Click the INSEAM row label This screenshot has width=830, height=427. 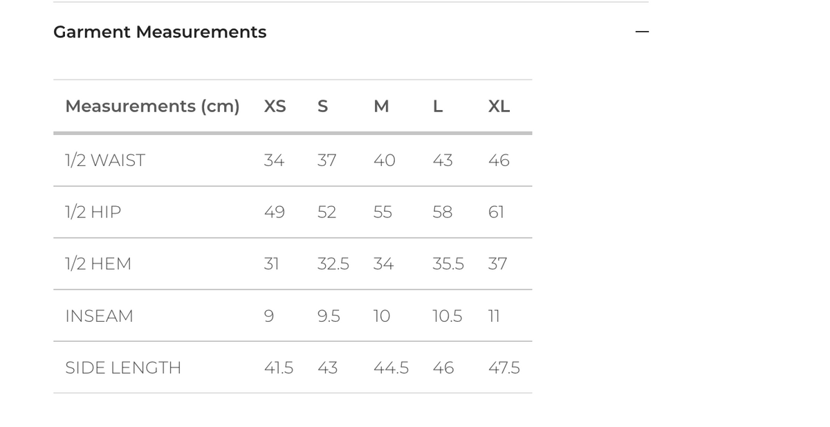(x=99, y=316)
